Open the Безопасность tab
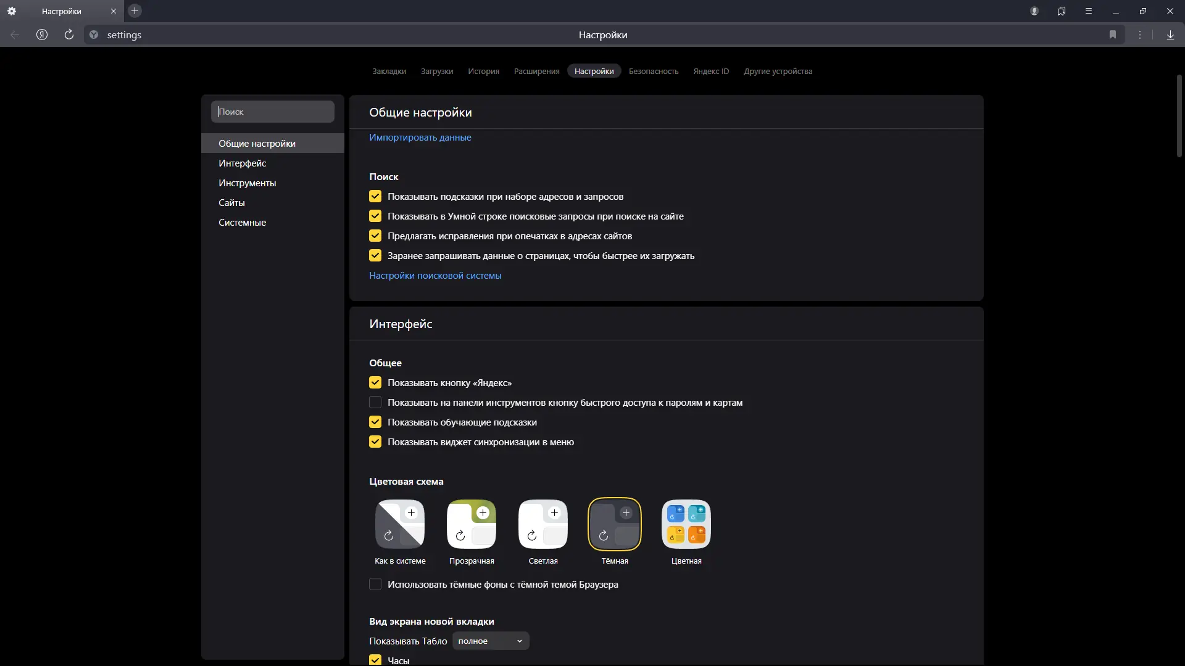 (653, 72)
